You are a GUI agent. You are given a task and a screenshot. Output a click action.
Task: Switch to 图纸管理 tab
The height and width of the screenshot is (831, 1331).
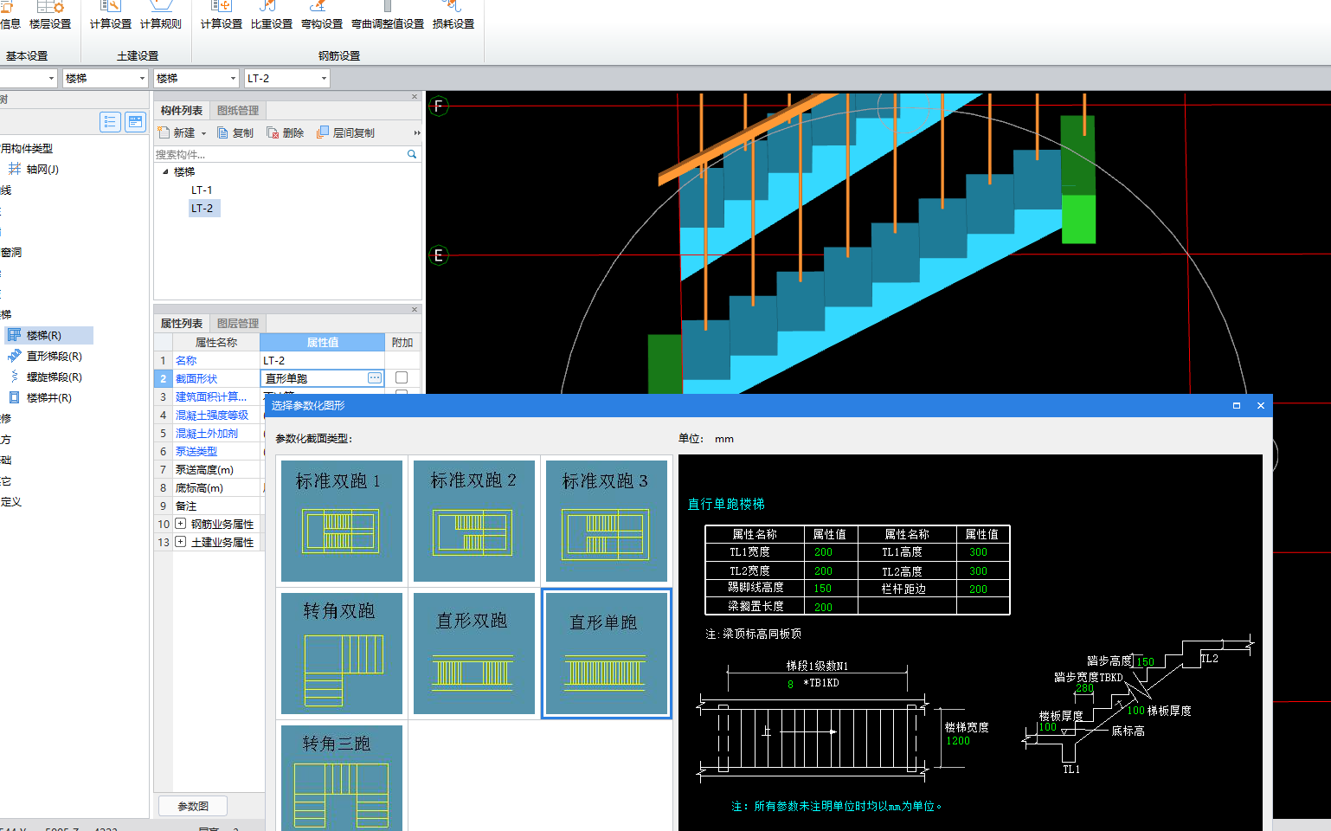238,110
